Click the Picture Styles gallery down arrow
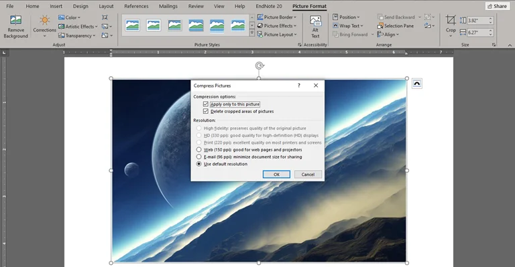The width and height of the screenshot is (515, 267). (252, 25)
